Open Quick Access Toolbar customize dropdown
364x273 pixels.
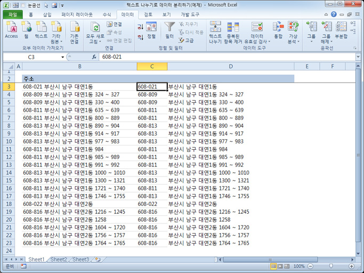click(62, 5)
